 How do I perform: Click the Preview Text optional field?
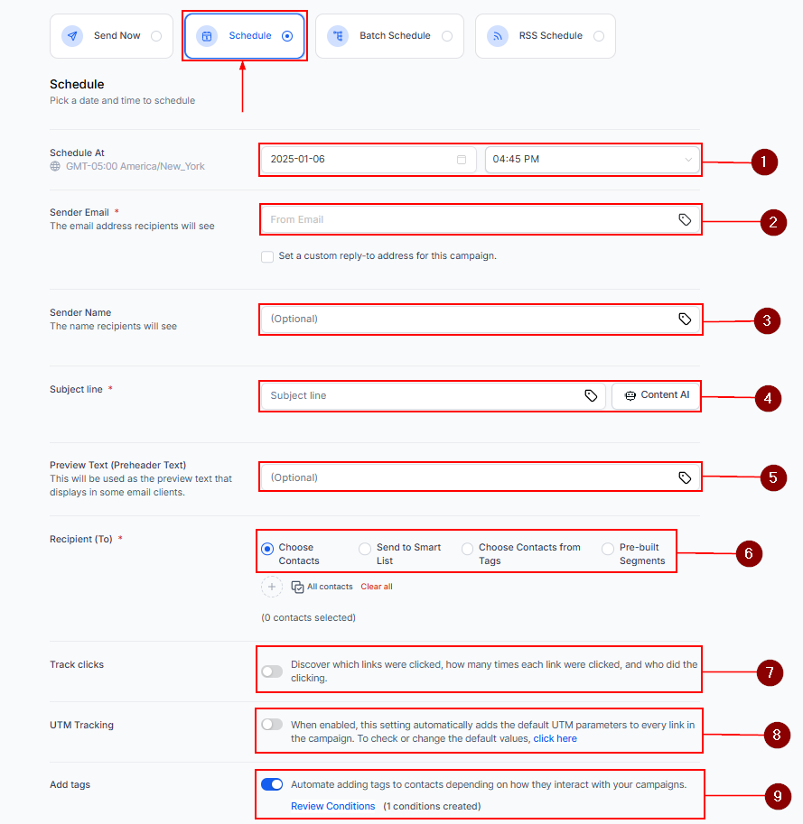pos(481,477)
